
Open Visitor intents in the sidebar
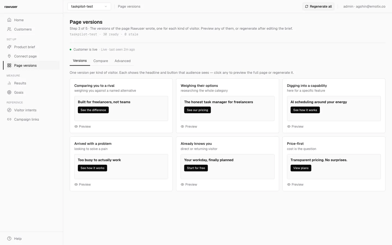[31, 110]
